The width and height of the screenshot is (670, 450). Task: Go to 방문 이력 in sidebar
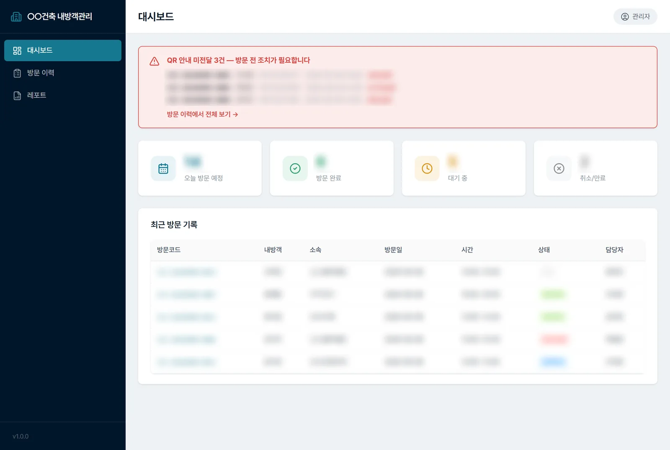click(63, 73)
